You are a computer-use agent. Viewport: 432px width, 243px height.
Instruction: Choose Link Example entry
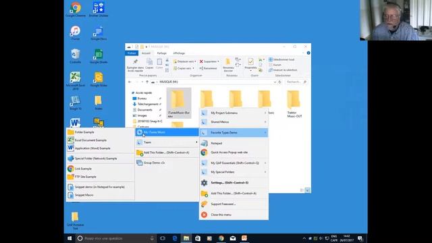(101, 169)
